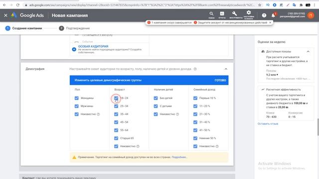Show help for Неизвестно in parental status column

[177, 114]
